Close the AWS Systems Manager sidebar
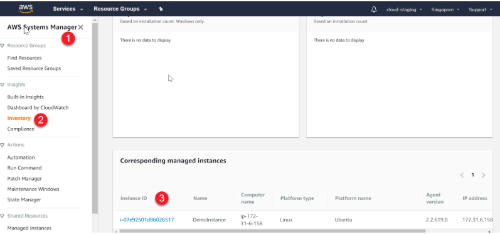The width and height of the screenshot is (500, 234). point(81,28)
